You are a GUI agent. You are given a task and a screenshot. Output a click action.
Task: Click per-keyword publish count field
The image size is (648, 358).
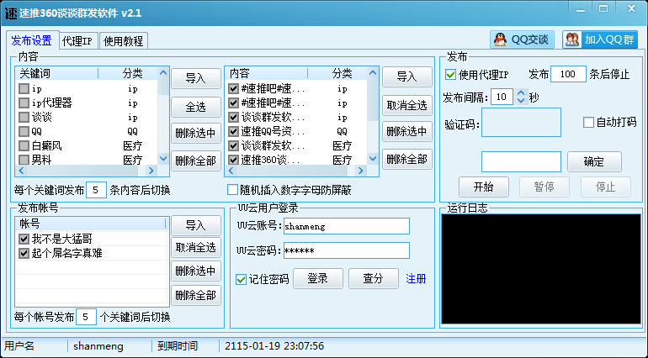coord(96,190)
